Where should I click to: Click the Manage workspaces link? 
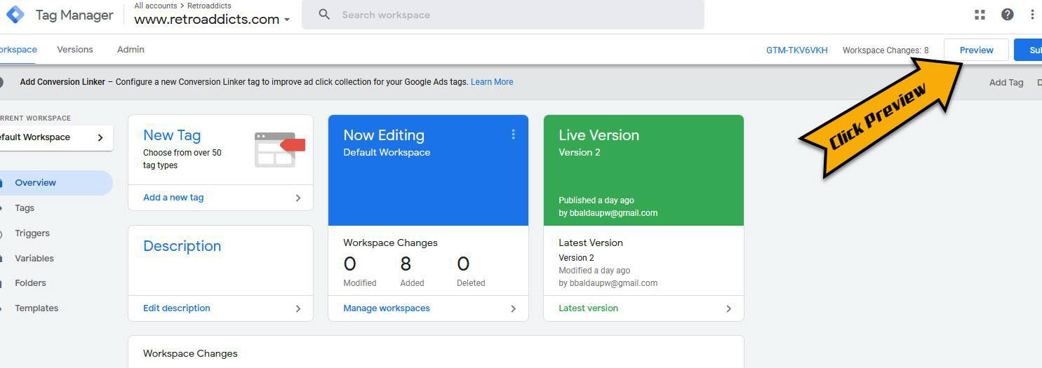click(387, 308)
